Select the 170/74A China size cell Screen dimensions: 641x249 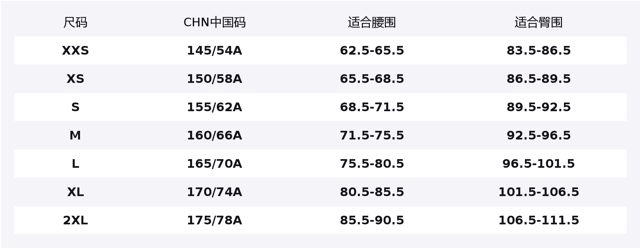(x=214, y=192)
